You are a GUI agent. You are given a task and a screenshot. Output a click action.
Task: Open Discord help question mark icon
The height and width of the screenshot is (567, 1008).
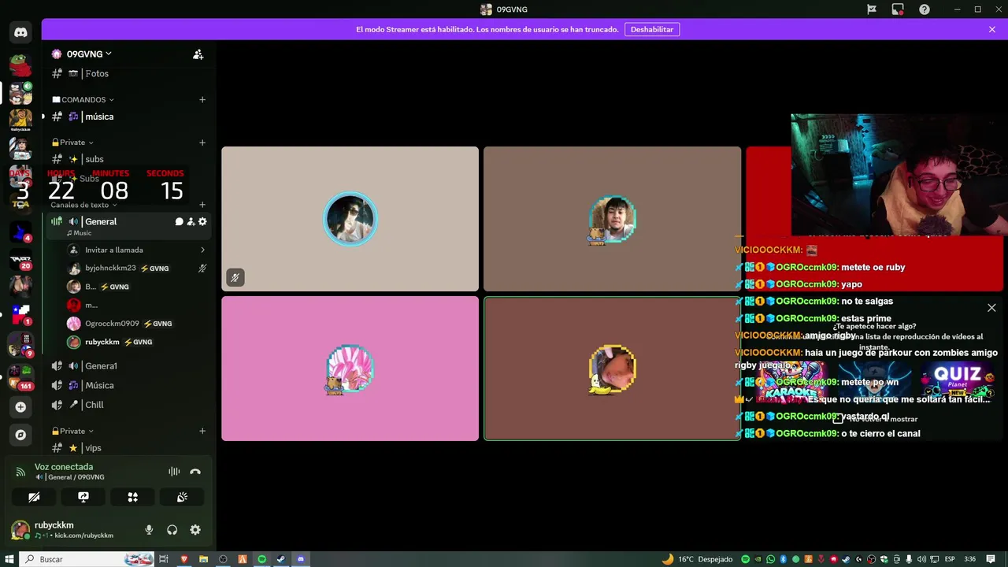[x=925, y=9]
